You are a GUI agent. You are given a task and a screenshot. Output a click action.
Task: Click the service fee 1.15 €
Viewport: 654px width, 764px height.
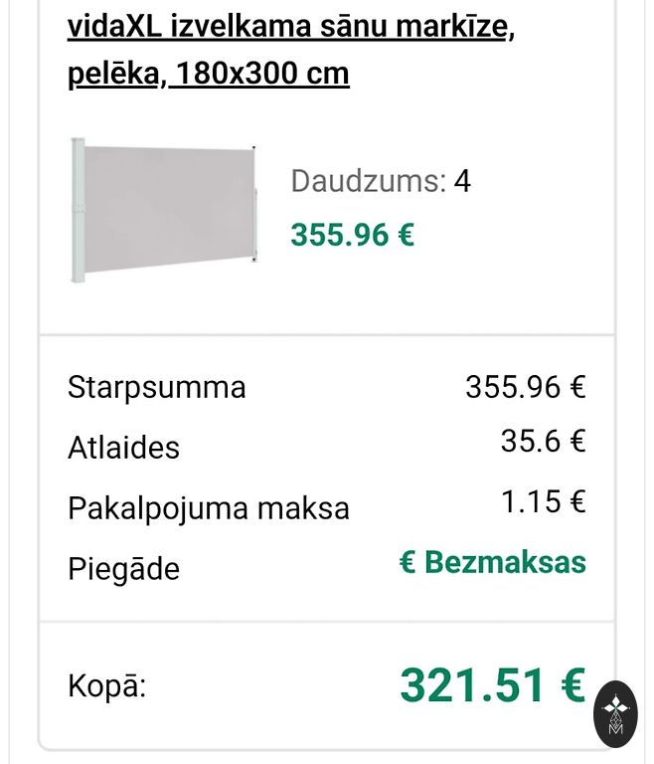543,502
